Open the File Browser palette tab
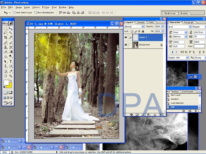Image resolution: width=206 pixels, height=154 pixels. 170,13
